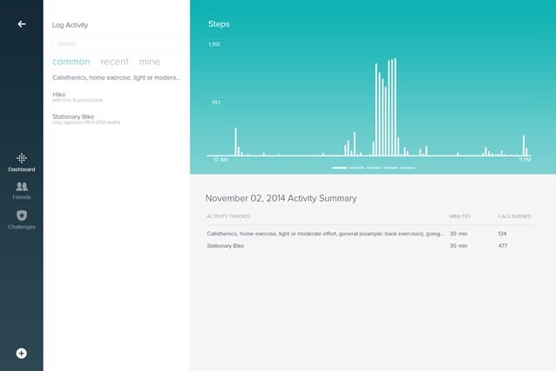Click the plus add button in sidebar
The height and width of the screenshot is (371, 556).
(x=22, y=353)
